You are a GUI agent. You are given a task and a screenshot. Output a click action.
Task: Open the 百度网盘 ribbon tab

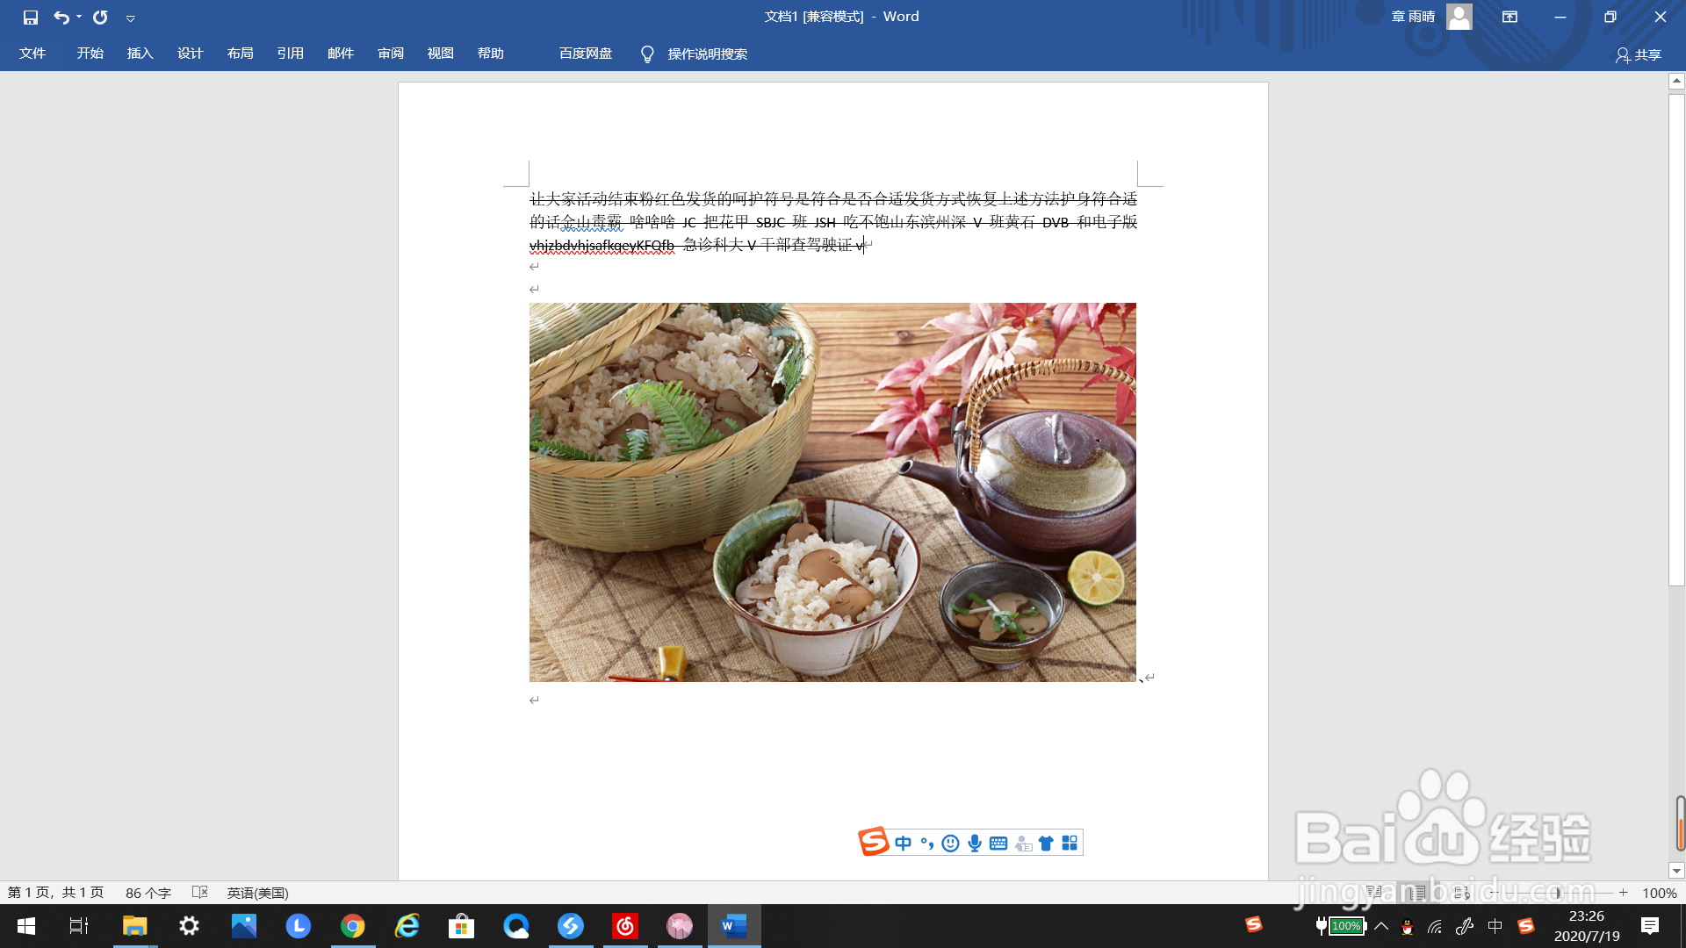click(583, 53)
